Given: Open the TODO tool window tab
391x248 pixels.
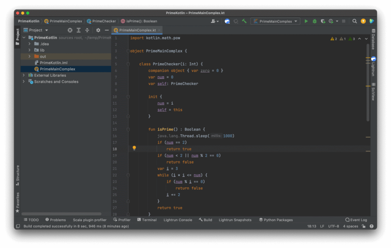Looking at the screenshot, I should (31, 220).
